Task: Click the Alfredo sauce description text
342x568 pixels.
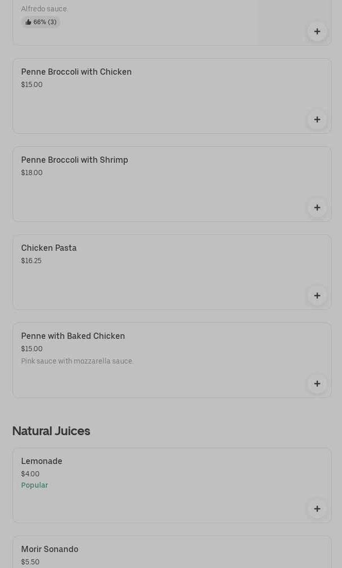Action: pyautogui.click(x=44, y=9)
